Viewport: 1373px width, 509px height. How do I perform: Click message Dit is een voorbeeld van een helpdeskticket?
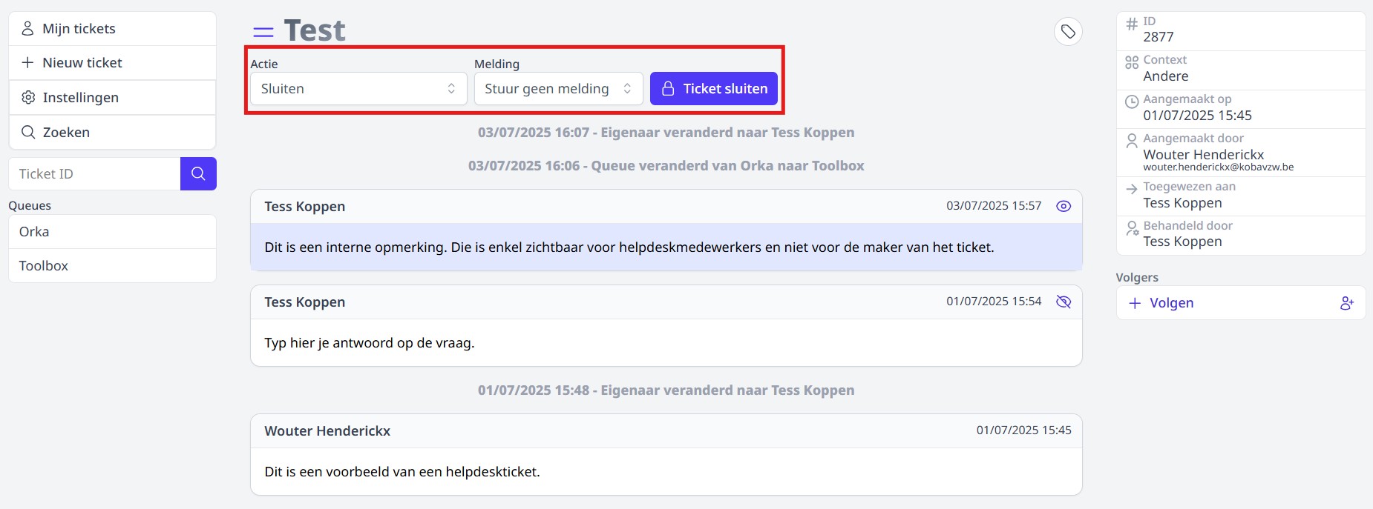pos(402,472)
